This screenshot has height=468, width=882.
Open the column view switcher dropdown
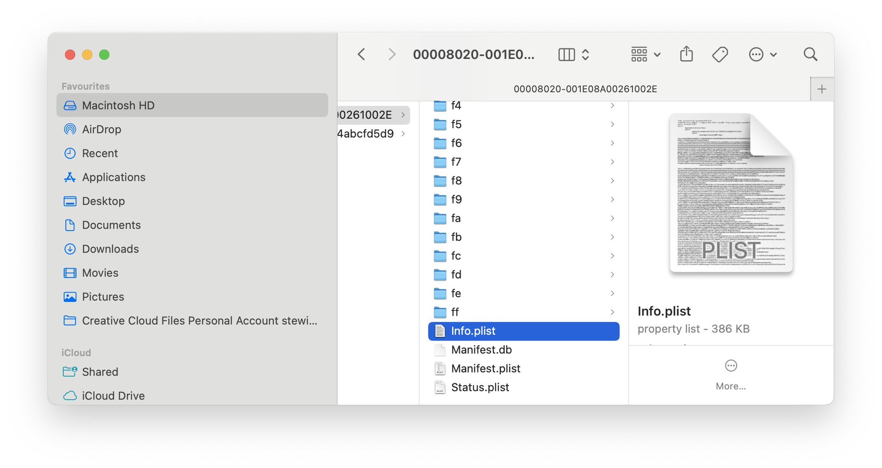pos(574,54)
